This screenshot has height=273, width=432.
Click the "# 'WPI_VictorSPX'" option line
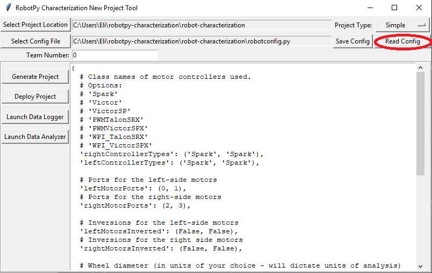pos(116,145)
